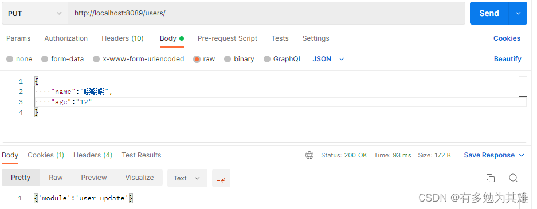
Task: Select the binary body type
Action: 239,59
